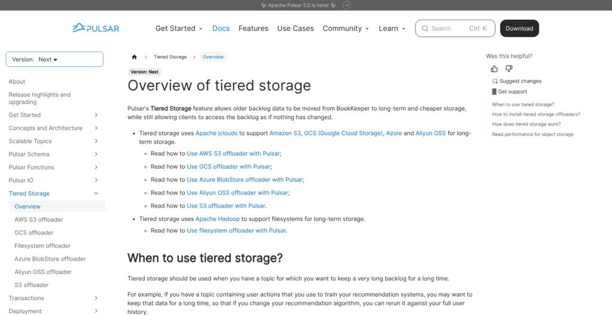Viewport: 612px width, 315px height.
Task: Click Get support
Action: point(509,92)
